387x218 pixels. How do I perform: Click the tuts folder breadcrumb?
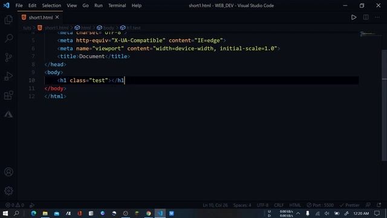(27, 28)
